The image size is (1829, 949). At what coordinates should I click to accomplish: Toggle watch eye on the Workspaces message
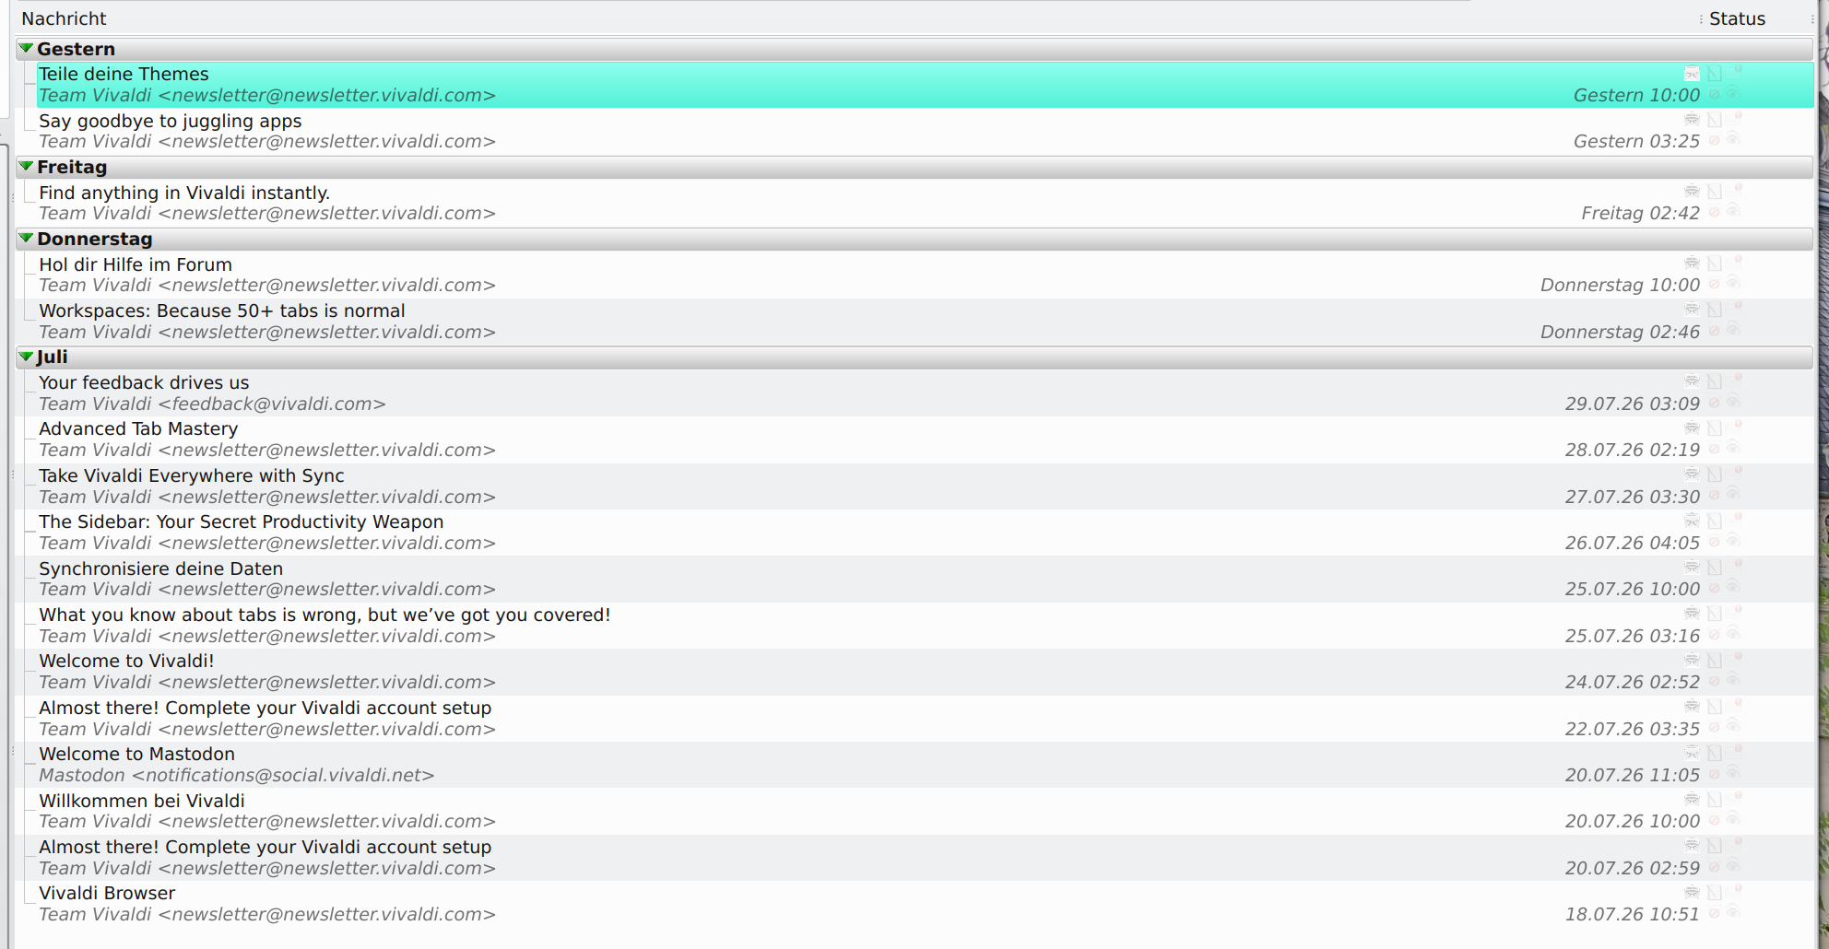pos(1733,329)
